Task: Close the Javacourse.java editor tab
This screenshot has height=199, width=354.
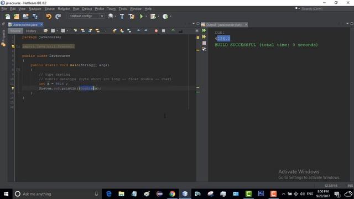Action: click(x=41, y=24)
